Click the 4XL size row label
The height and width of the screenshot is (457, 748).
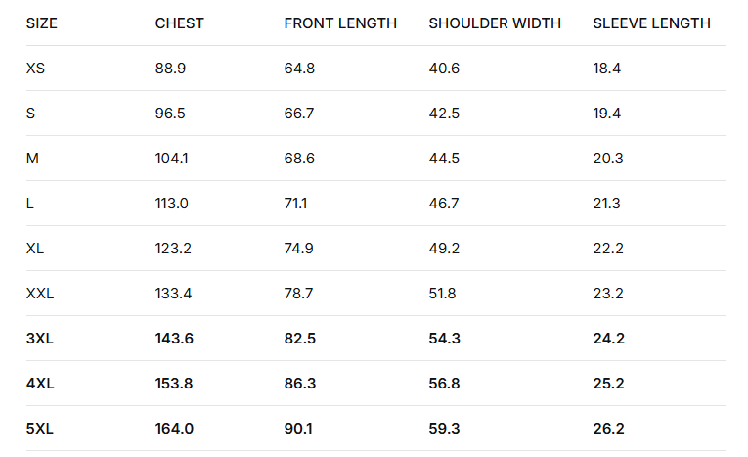click(x=40, y=384)
